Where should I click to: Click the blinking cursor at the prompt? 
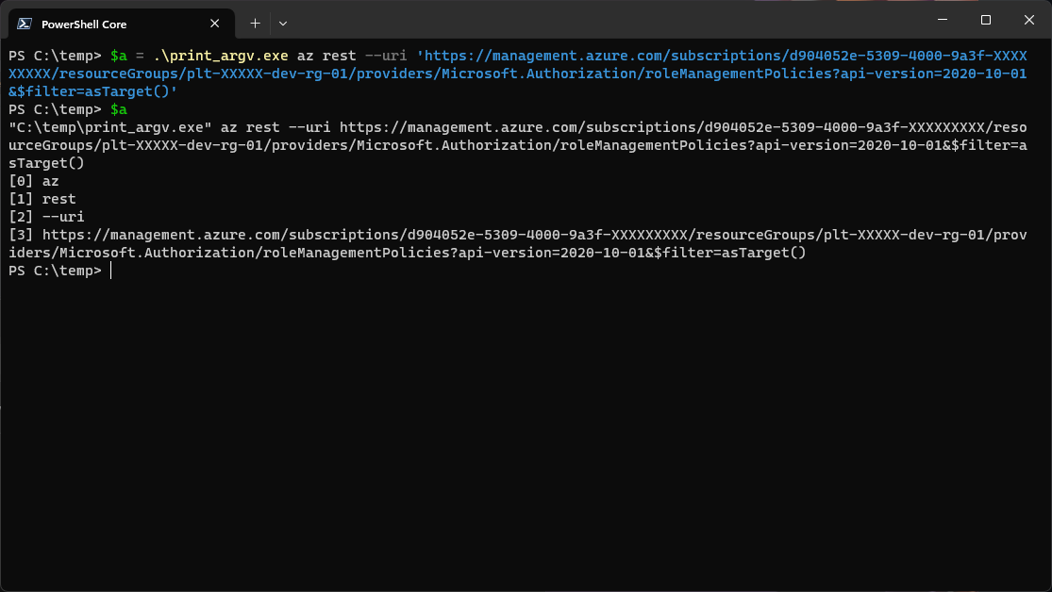(x=110, y=271)
